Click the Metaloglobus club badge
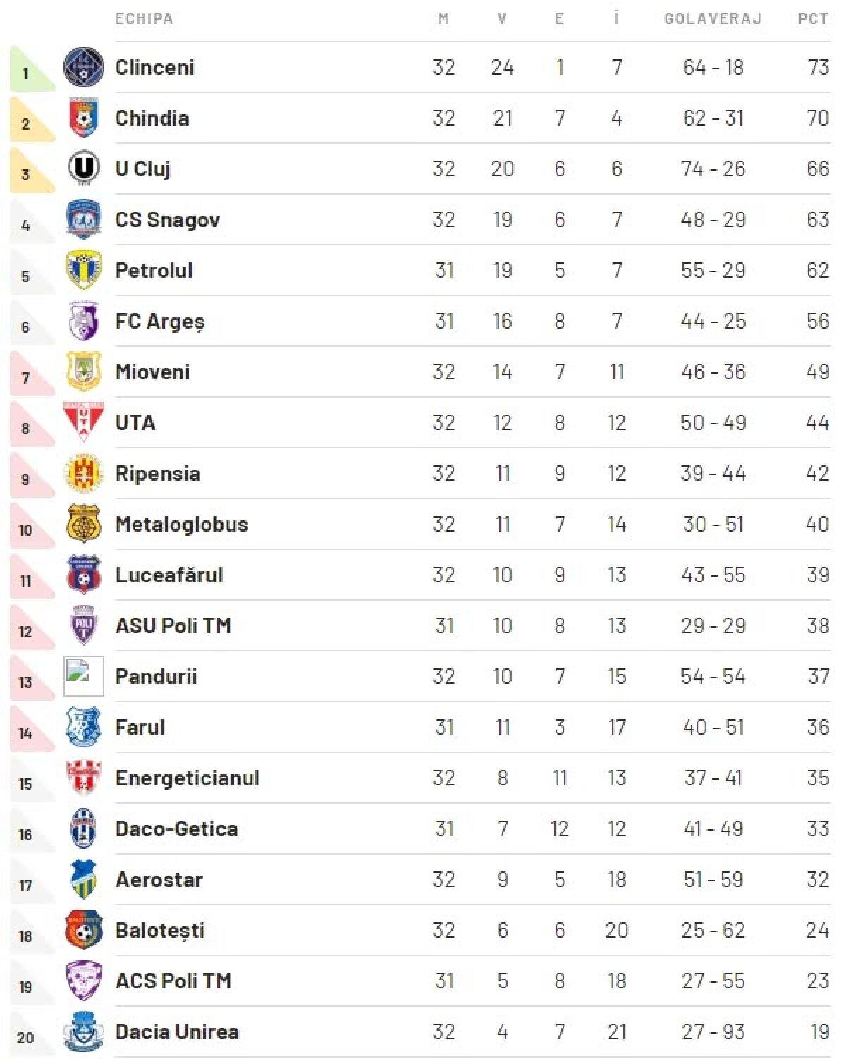This screenshot has height=1059, width=846. coord(84,524)
